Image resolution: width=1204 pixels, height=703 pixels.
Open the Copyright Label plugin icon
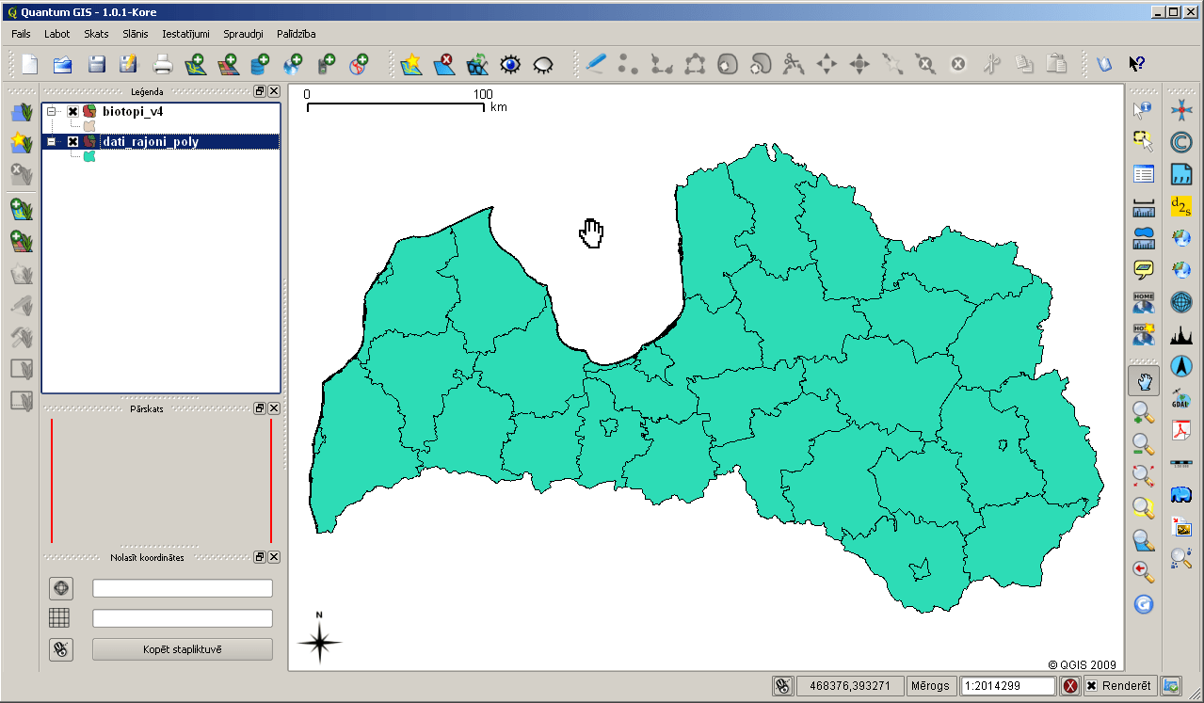(x=1180, y=142)
